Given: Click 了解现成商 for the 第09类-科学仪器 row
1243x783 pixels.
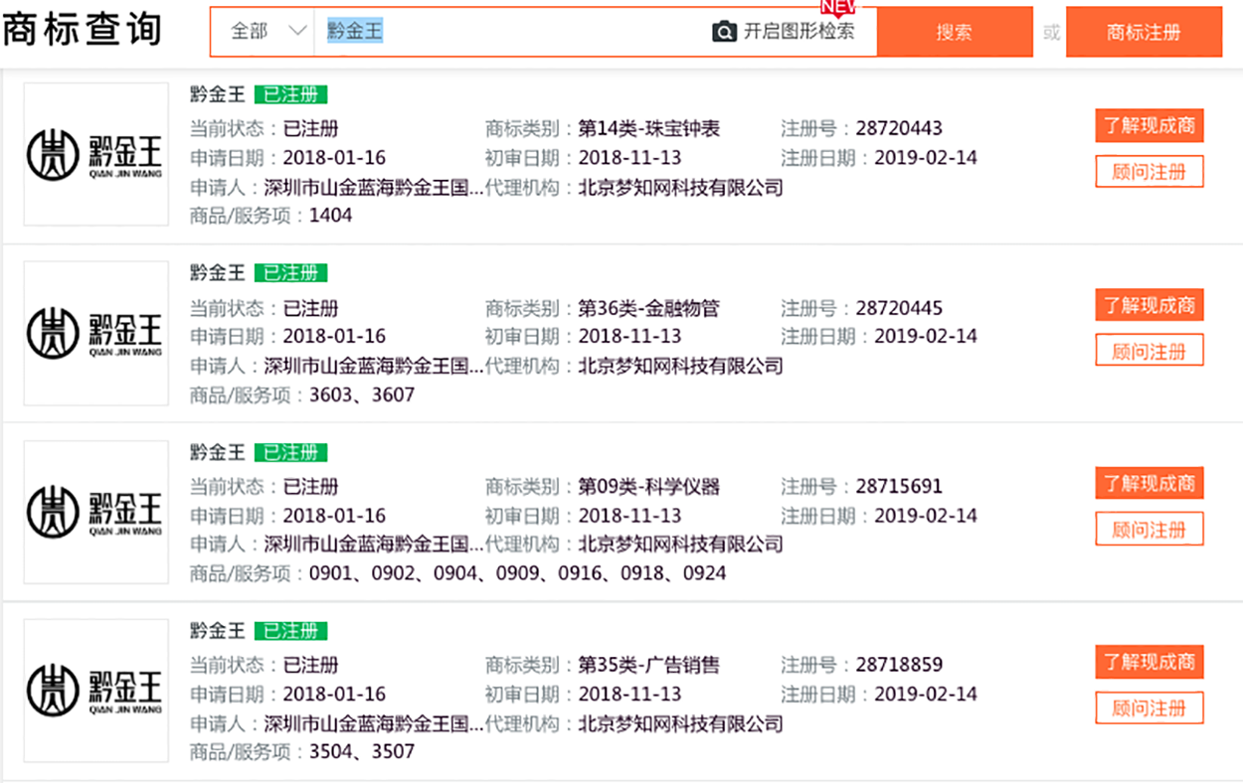Looking at the screenshot, I should tap(1150, 484).
